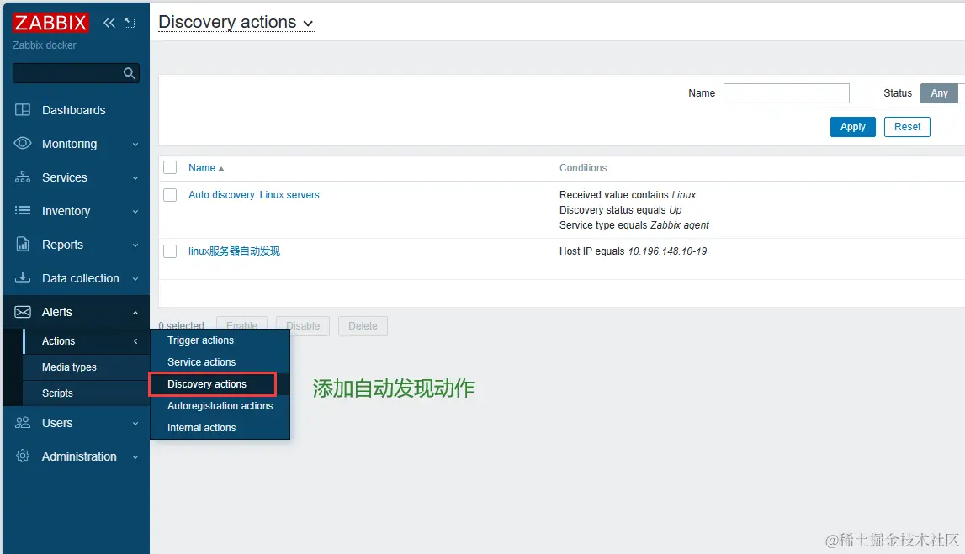The image size is (965, 554).
Task: Click Service type equals Zabbix agent condition
Action: (x=634, y=225)
